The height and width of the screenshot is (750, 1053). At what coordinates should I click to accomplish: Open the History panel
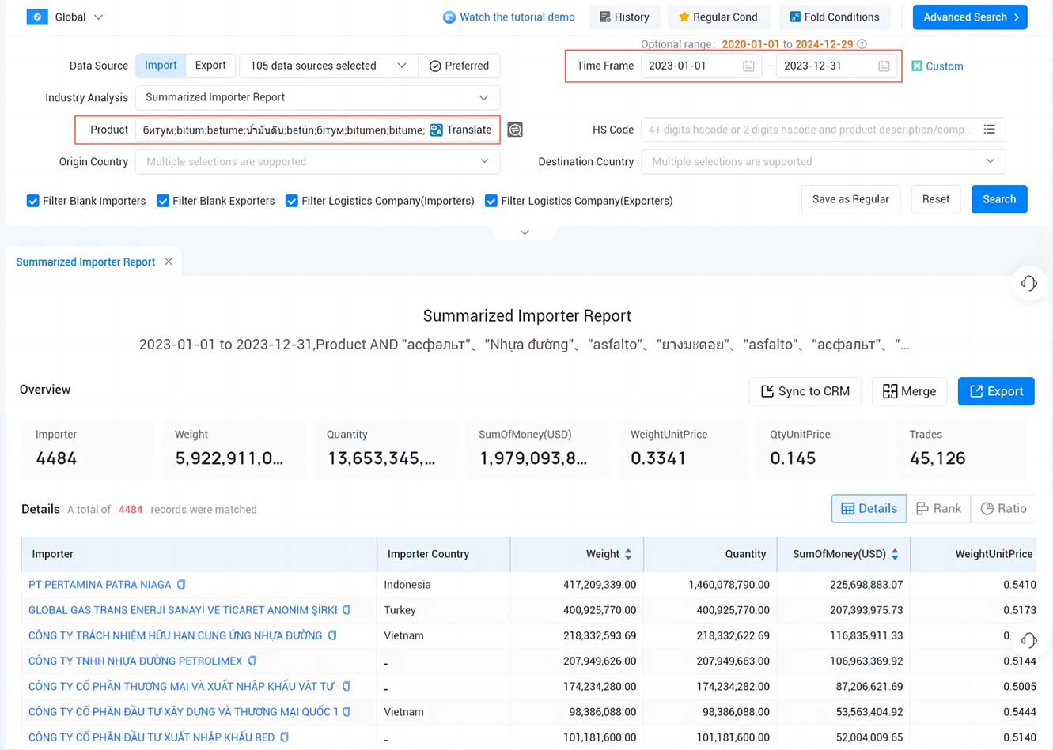[x=625, y=17]
